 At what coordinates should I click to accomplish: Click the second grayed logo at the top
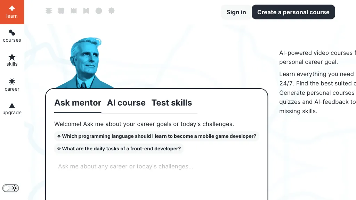[61, 11]
